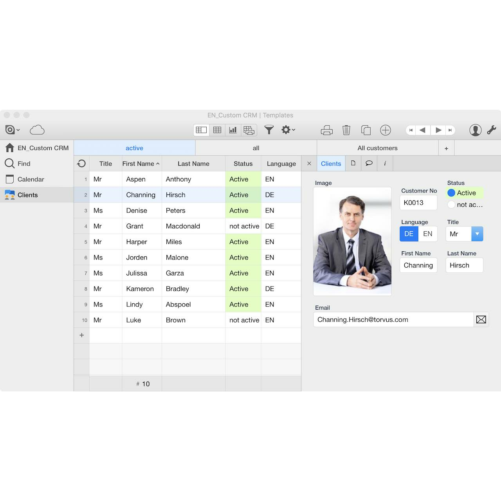Viewport: 501px width, 501px height.
Task: Open the filter funnel icon
Action: tap(269, 130)
